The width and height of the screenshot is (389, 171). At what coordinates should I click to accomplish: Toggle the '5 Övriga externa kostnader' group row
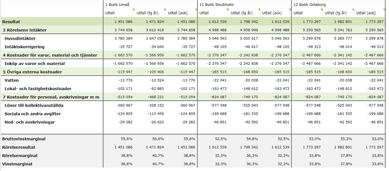coord(31,72)
